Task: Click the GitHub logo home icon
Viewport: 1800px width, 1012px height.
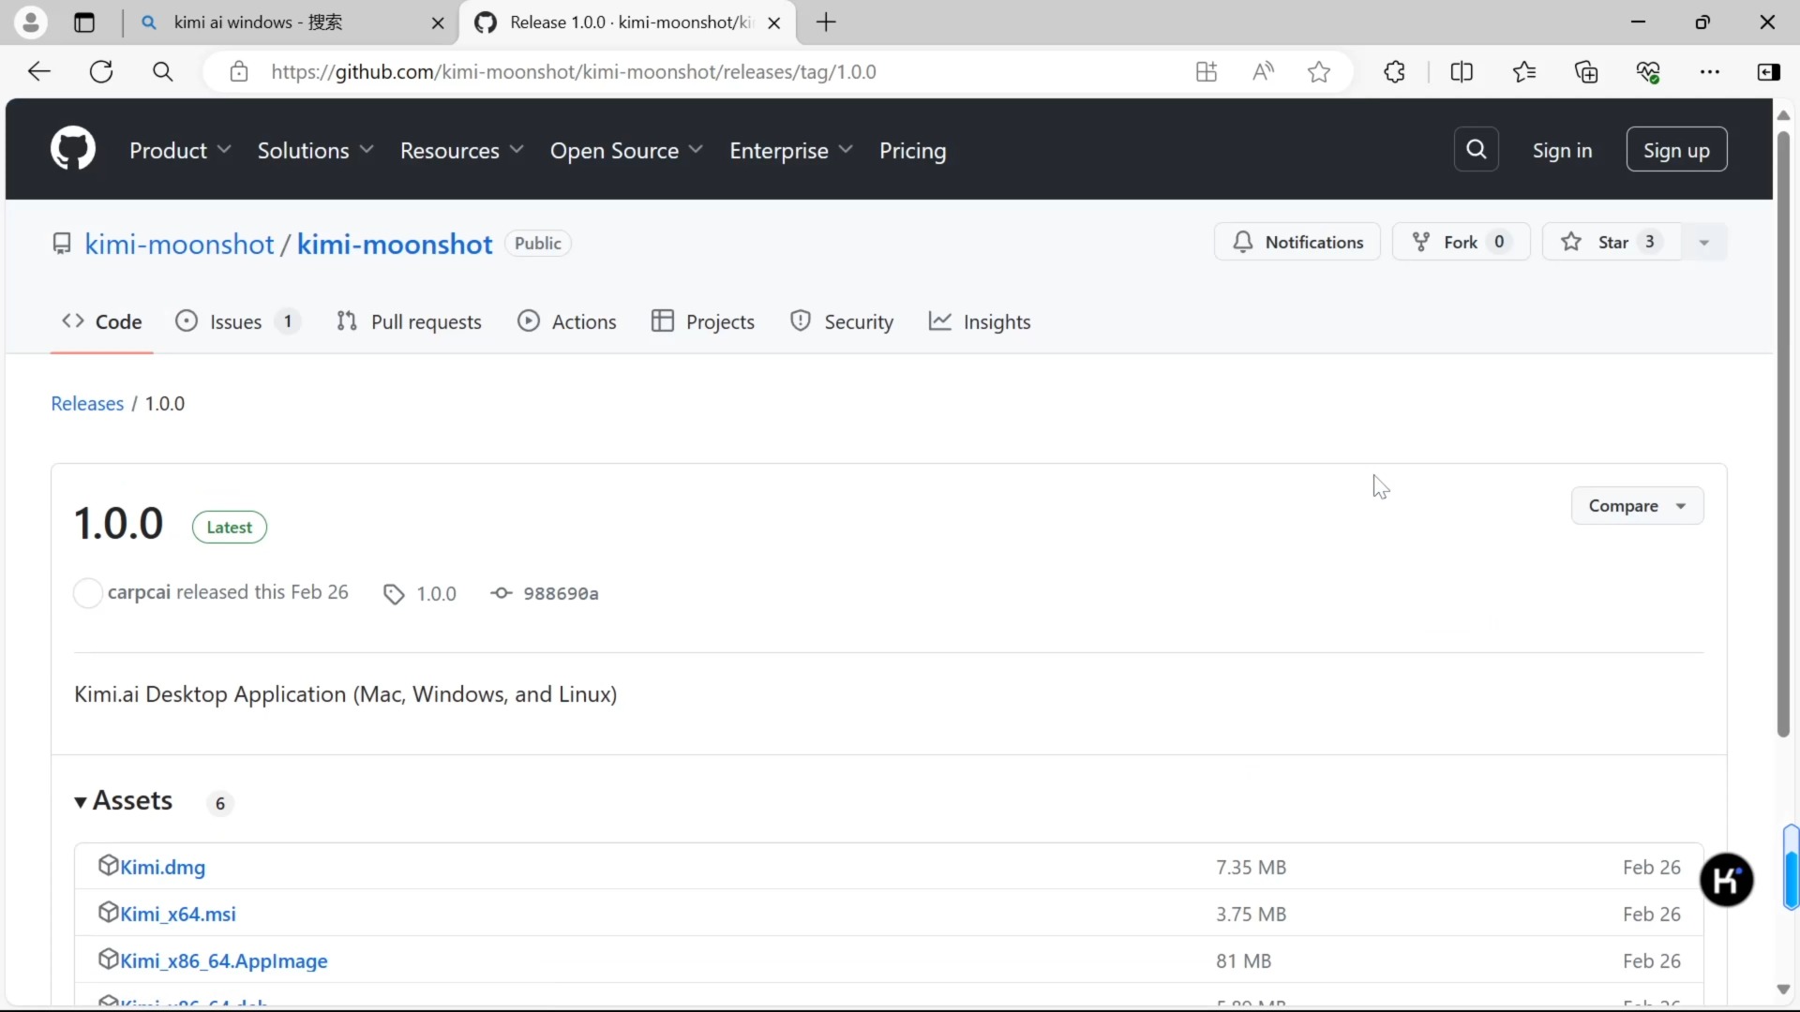Action: (73, 149)
